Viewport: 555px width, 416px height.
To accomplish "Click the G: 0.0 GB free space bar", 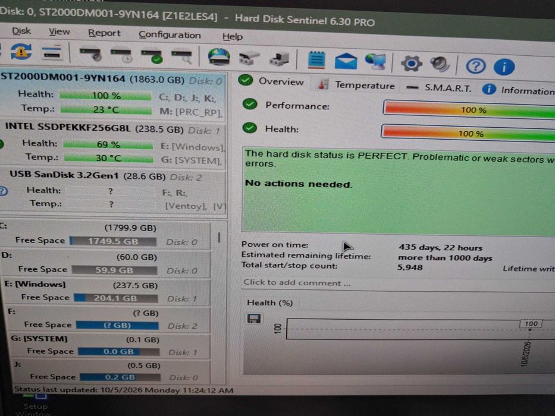I will [118, 352].
